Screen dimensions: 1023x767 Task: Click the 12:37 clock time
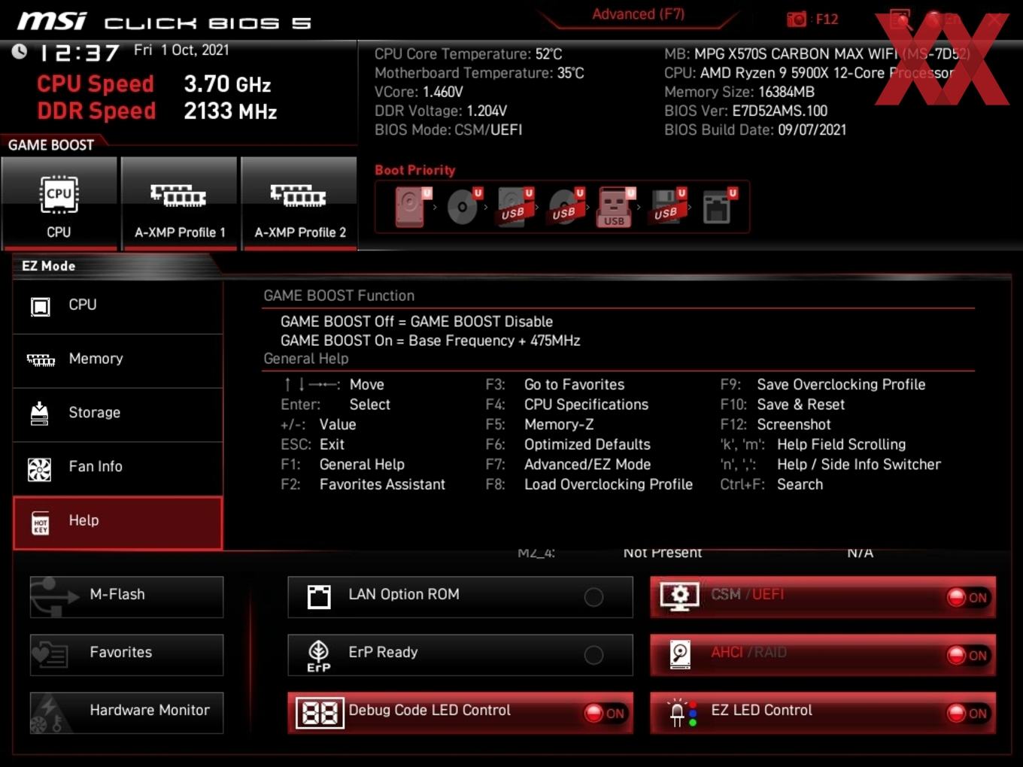coord(79,53)
